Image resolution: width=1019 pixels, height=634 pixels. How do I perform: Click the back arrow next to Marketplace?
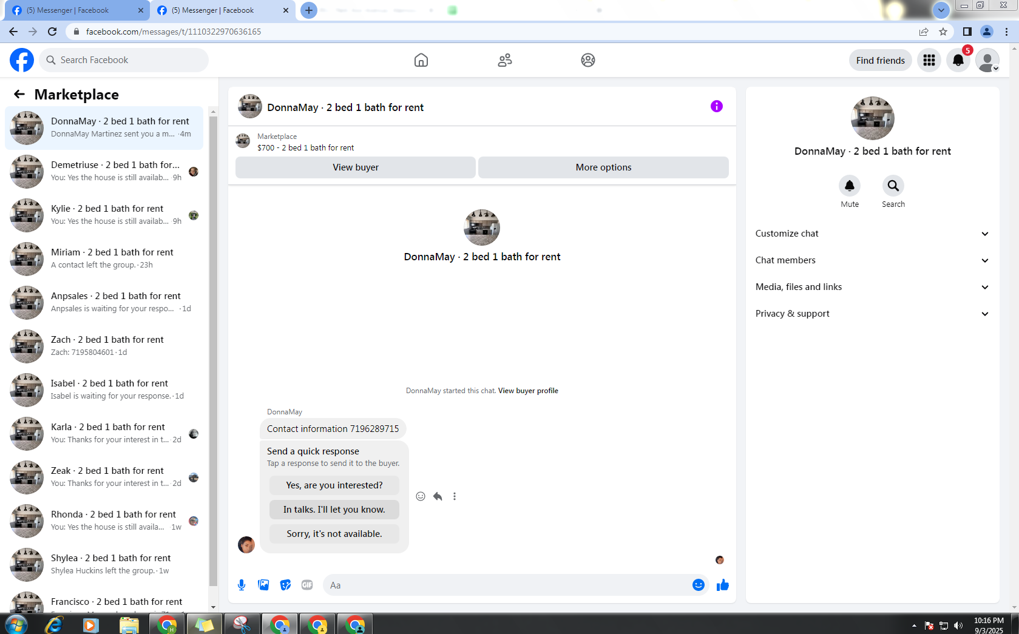coord(19,94)
